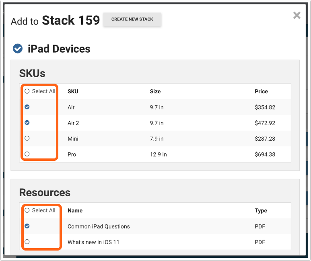Click the SKUs section heading
The width and height of the screenshot is (311, 261).
pyautogui.click(x=32, y=73)
